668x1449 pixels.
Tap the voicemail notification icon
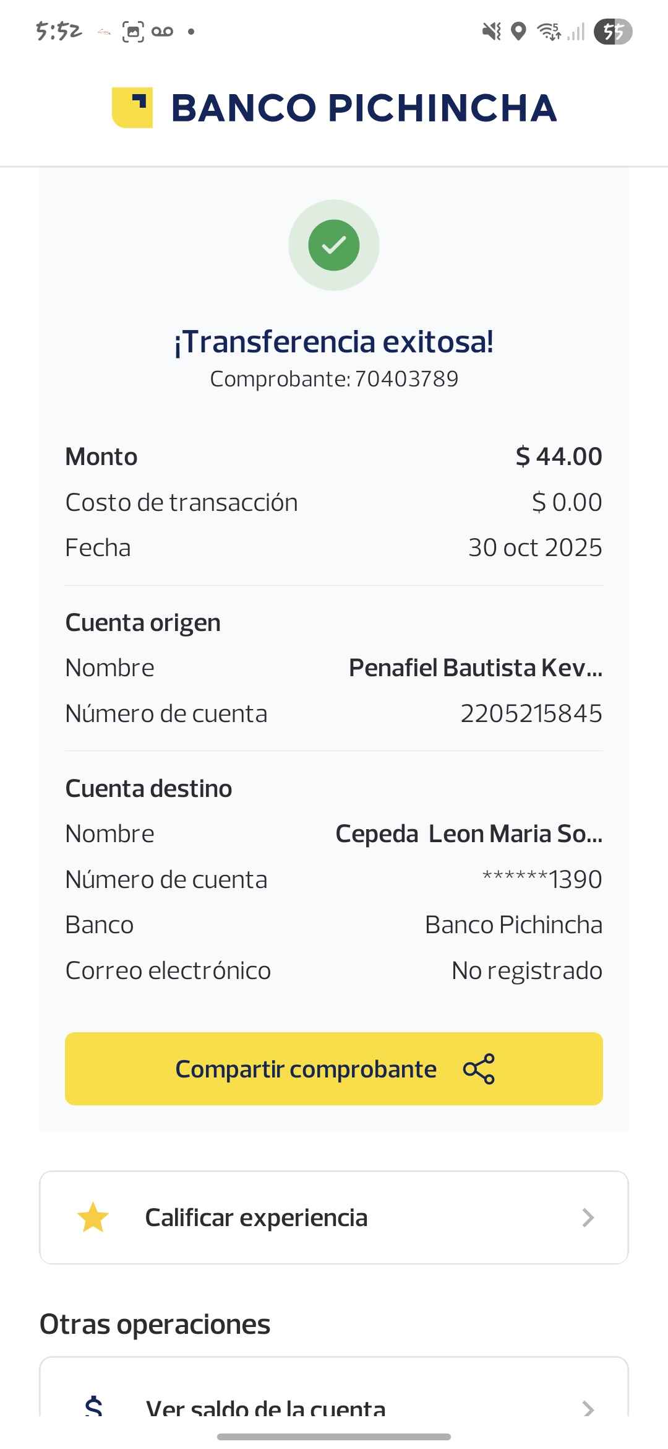[162, 31]
